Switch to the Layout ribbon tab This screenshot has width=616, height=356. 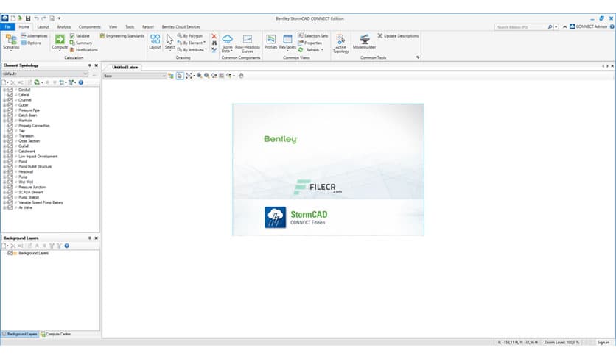coord(43,27)
